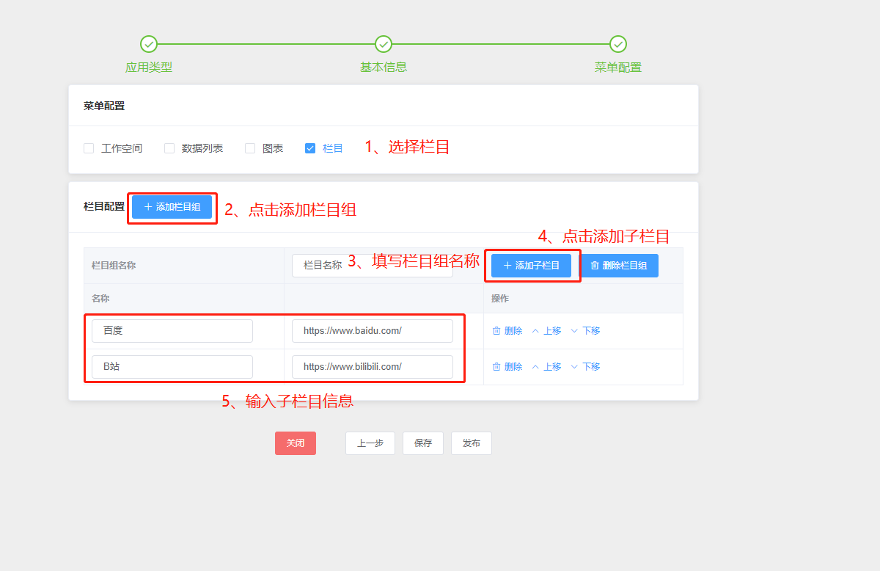Viewport: 880px width, 571px height.
Task: Focus the Baidu URL input field
Action: tap(372, 331)
